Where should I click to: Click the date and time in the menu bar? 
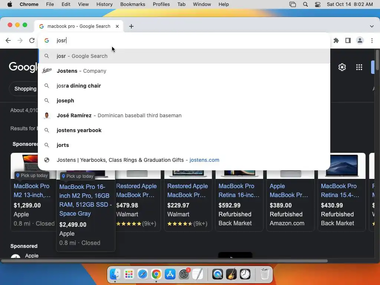[x=350, y=4]
